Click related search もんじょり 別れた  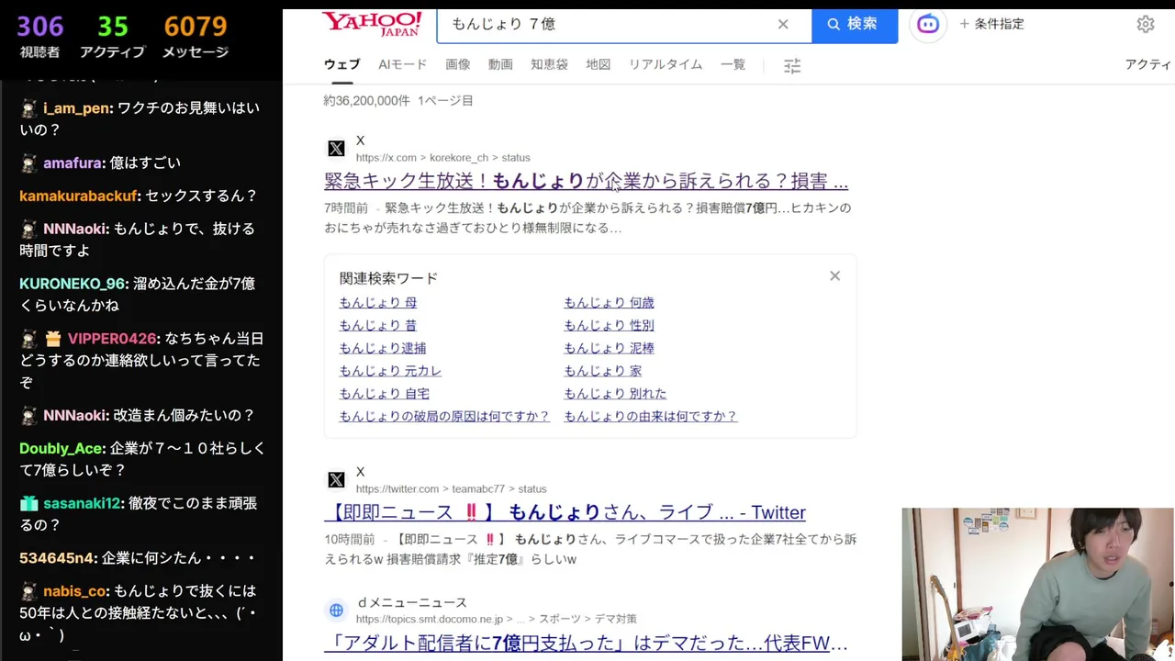pyautogui.click(x=615, y=394)
